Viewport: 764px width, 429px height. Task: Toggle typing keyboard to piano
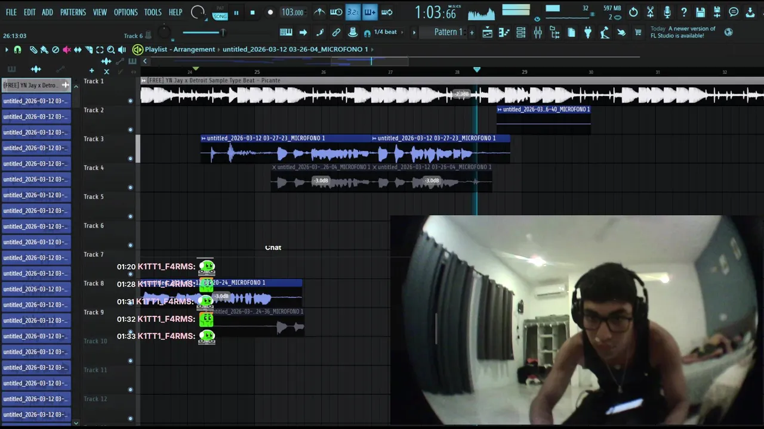[286, 32]
